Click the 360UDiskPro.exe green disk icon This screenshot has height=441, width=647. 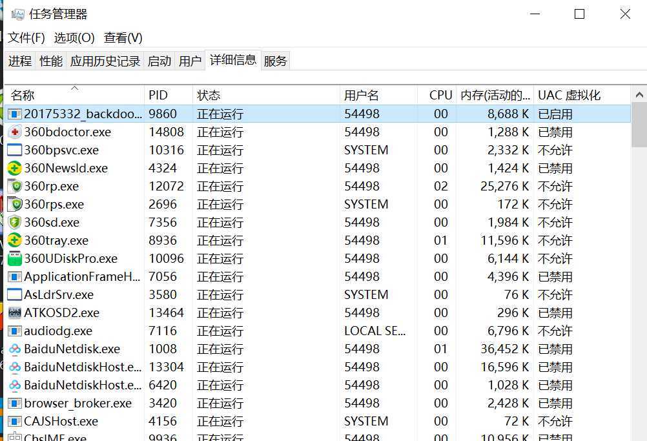tap(14, 258)
